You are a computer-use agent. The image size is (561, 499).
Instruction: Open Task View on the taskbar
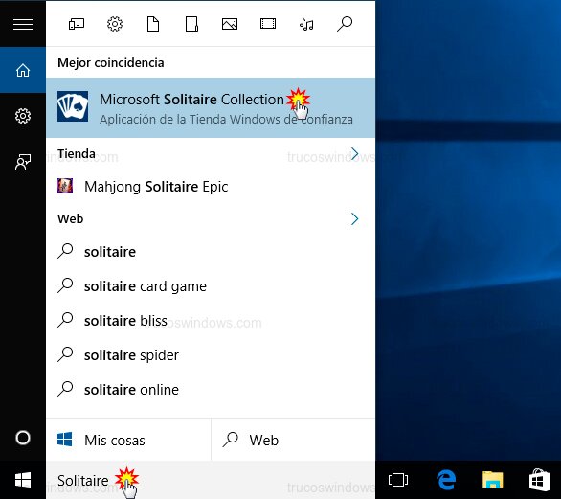pos(398,480)
